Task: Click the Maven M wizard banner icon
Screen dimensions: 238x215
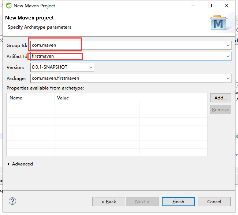Action: click(x=219, y=23)
